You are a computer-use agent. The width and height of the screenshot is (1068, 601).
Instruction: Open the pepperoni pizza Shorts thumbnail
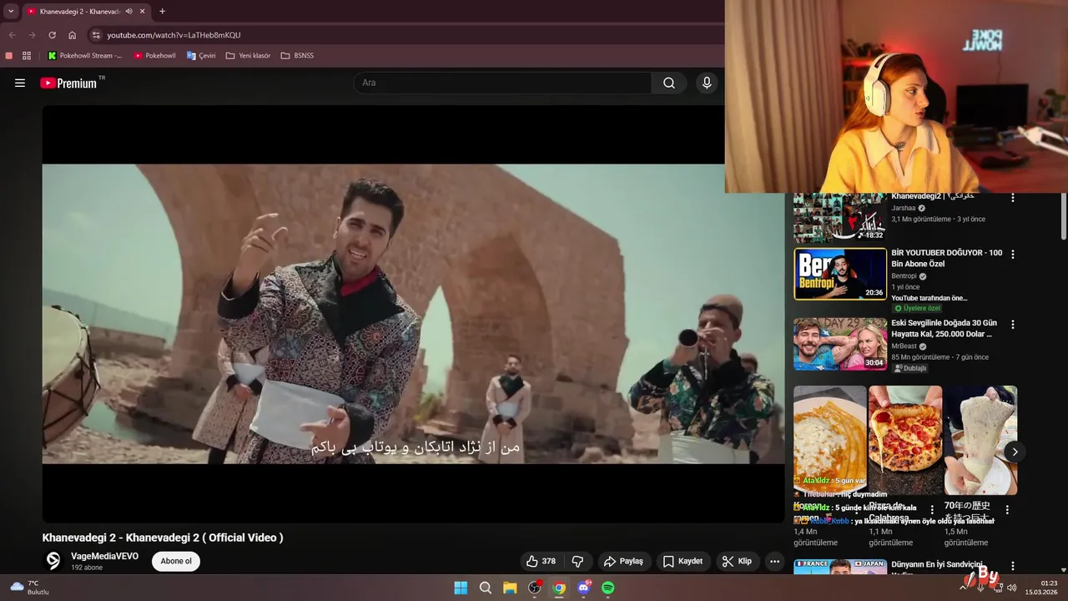(x=905, y=440)
